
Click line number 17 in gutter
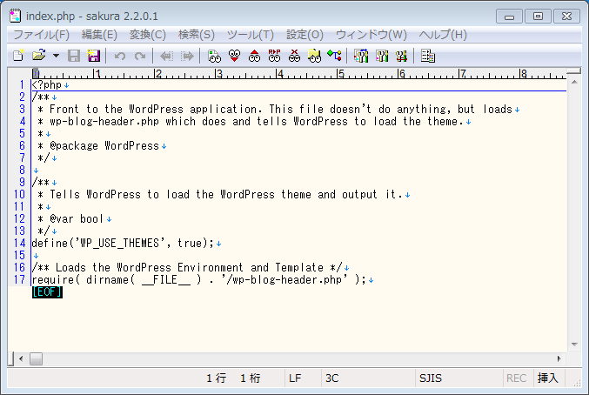pos(19,280)
